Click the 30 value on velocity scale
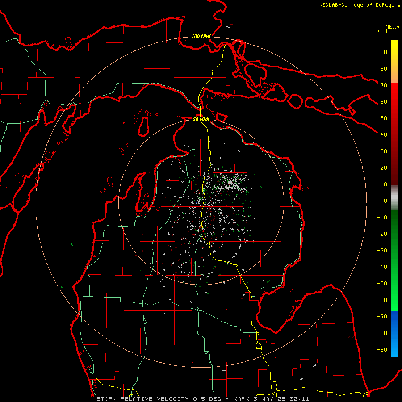 [384, 151]
